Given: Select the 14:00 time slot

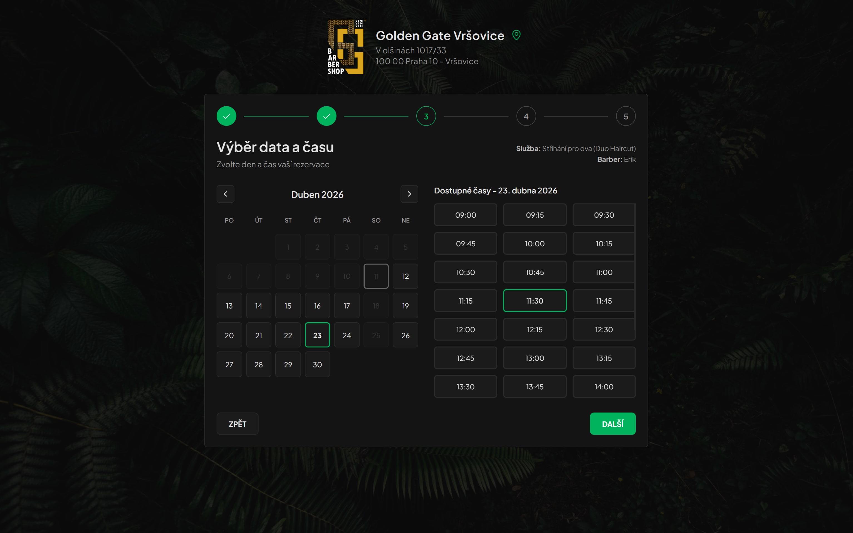Looking at the screenshot, I should click(604, 387).
